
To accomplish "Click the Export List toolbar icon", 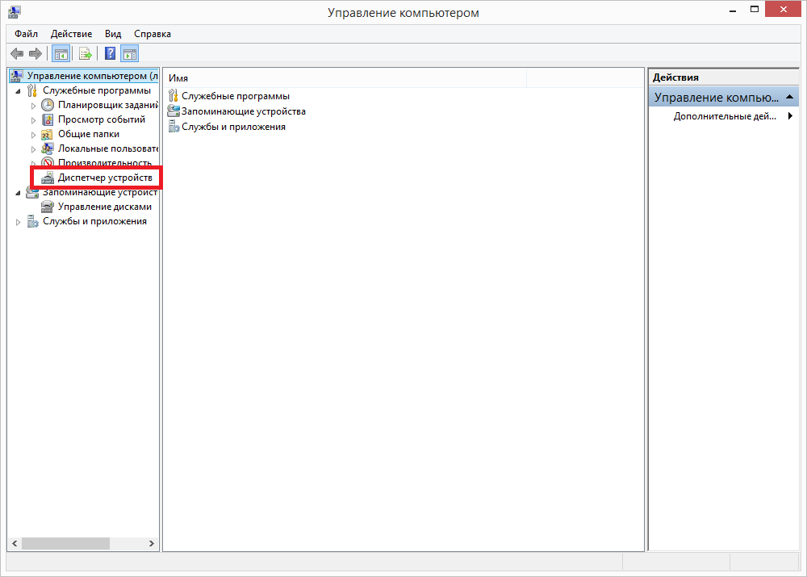I will [x=85, y=53].
